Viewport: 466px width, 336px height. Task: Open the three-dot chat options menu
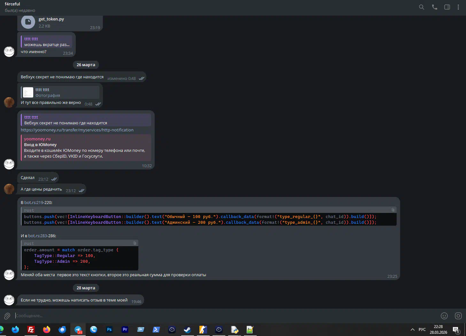click(458, 7)
